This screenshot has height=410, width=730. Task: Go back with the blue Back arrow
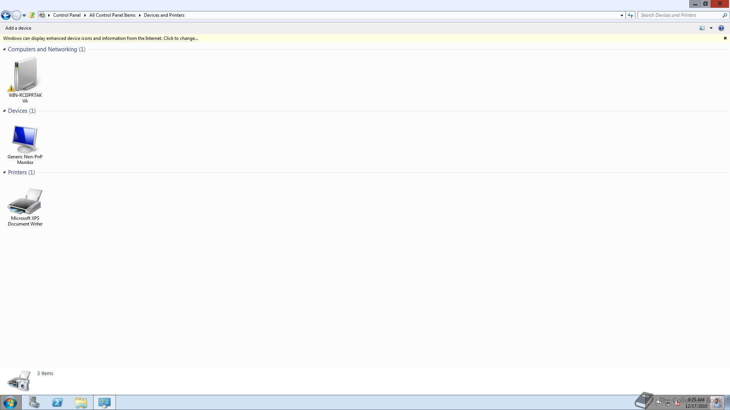6,15
